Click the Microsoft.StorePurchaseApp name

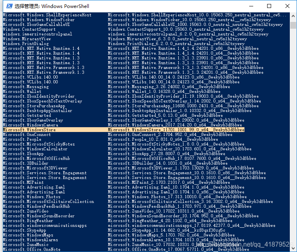tap(34, 106)
